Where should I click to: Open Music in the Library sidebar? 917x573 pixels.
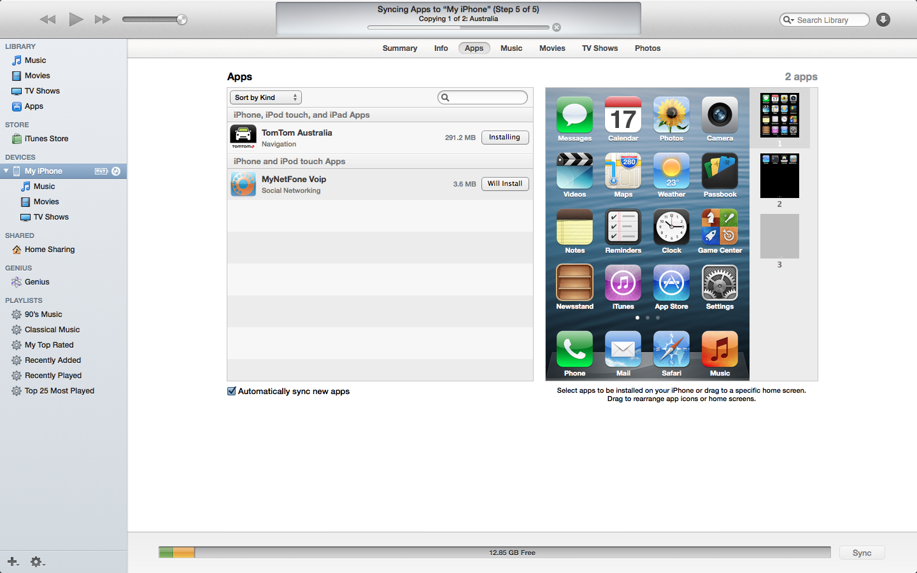[35, 60]
